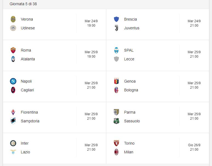Click the Parma shield crest
This screenshot has width=212, height=166.
pyautogui.click(x=116, y=112)
